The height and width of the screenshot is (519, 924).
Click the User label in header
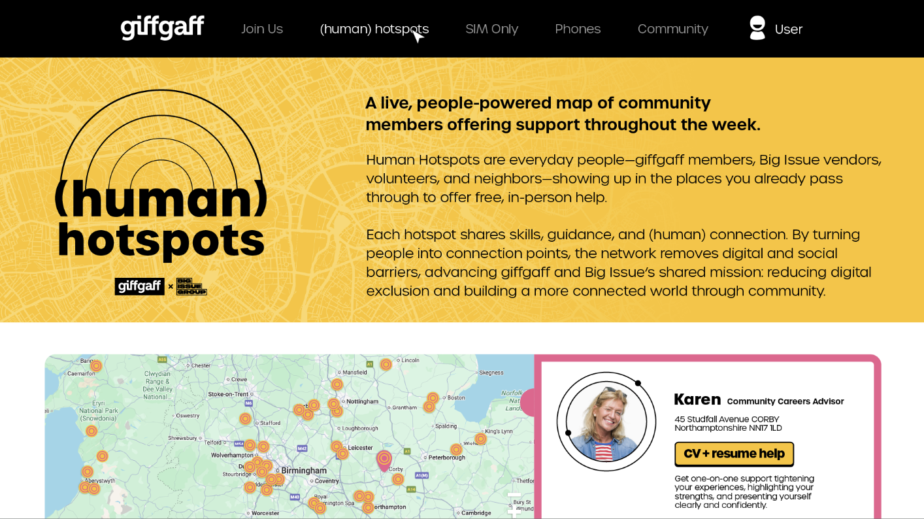[789, 29]
